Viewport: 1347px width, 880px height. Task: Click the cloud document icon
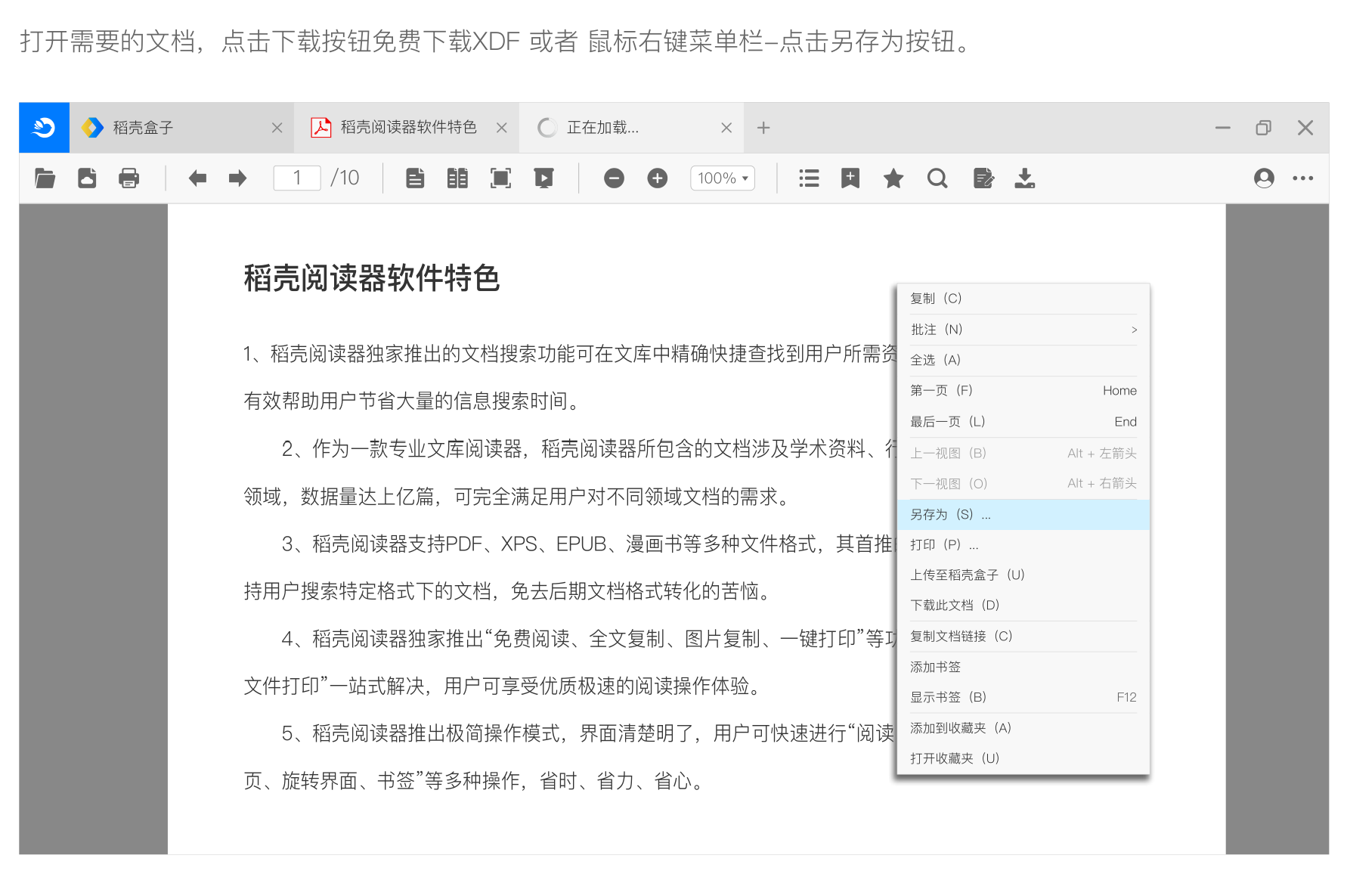[87, 178]
